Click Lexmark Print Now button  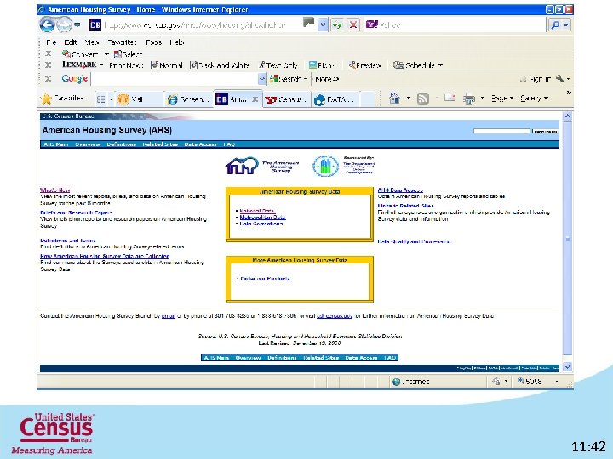pyautogui.click(x=126, y=65)
